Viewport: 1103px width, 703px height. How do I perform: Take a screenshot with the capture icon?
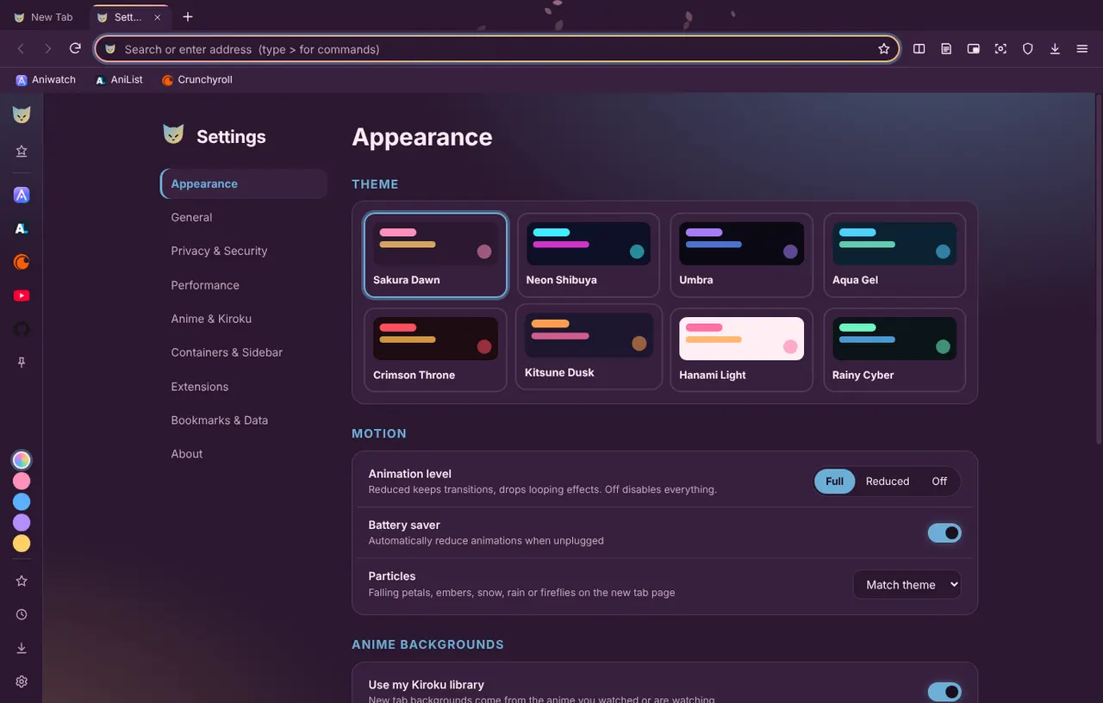tap(1000, 49)
